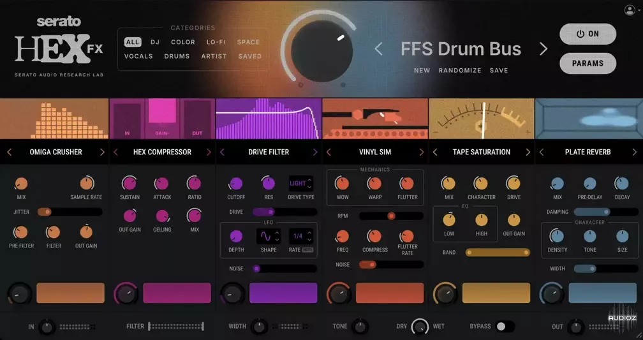The image size is (643, 340).
Task: Toggle the blue Plate Reverb enable pad
Action: point(602,293)
